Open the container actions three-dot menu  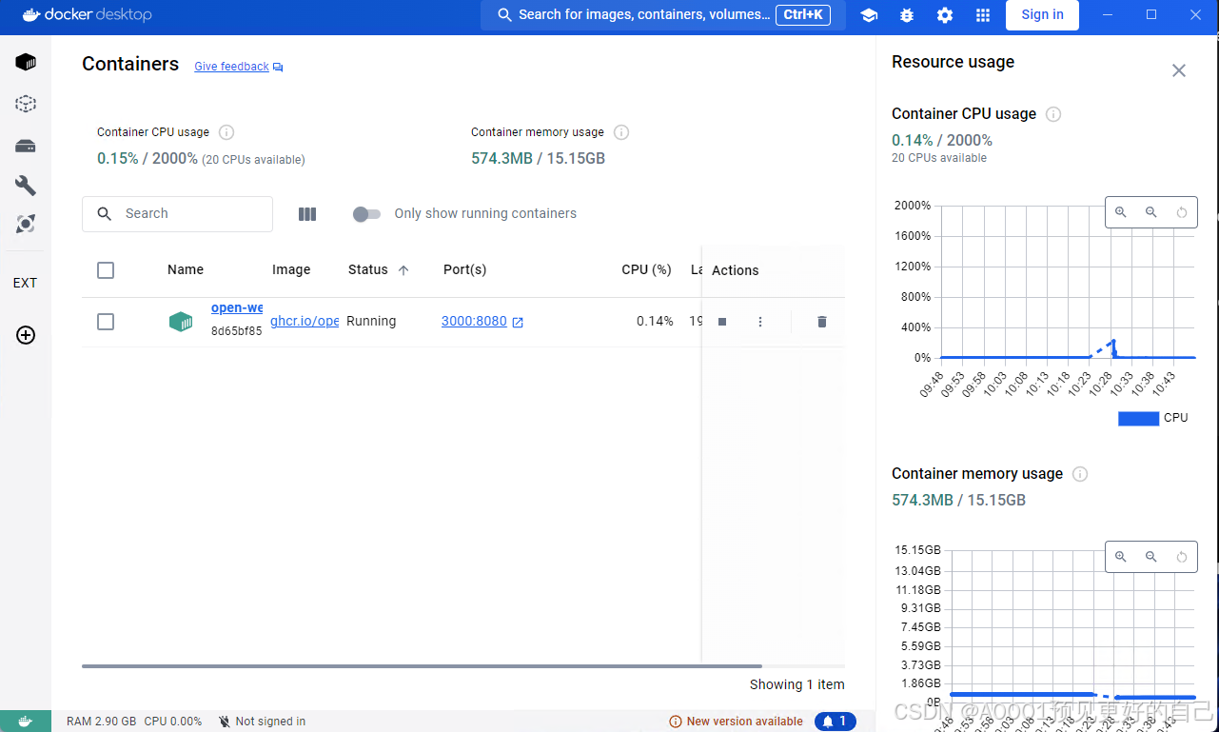760,322
